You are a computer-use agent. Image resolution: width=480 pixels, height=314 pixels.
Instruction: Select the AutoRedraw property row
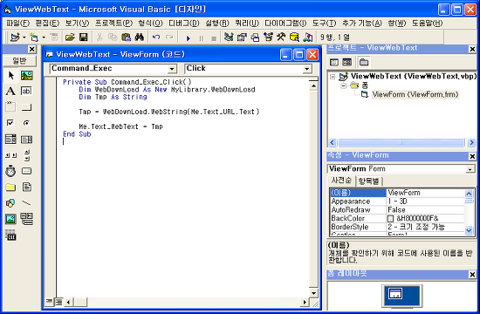(397, 210)
